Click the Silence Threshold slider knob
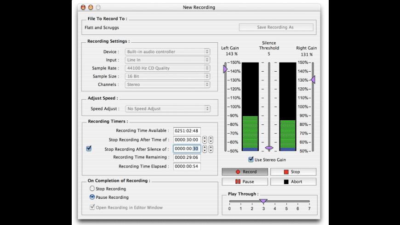 269,148
